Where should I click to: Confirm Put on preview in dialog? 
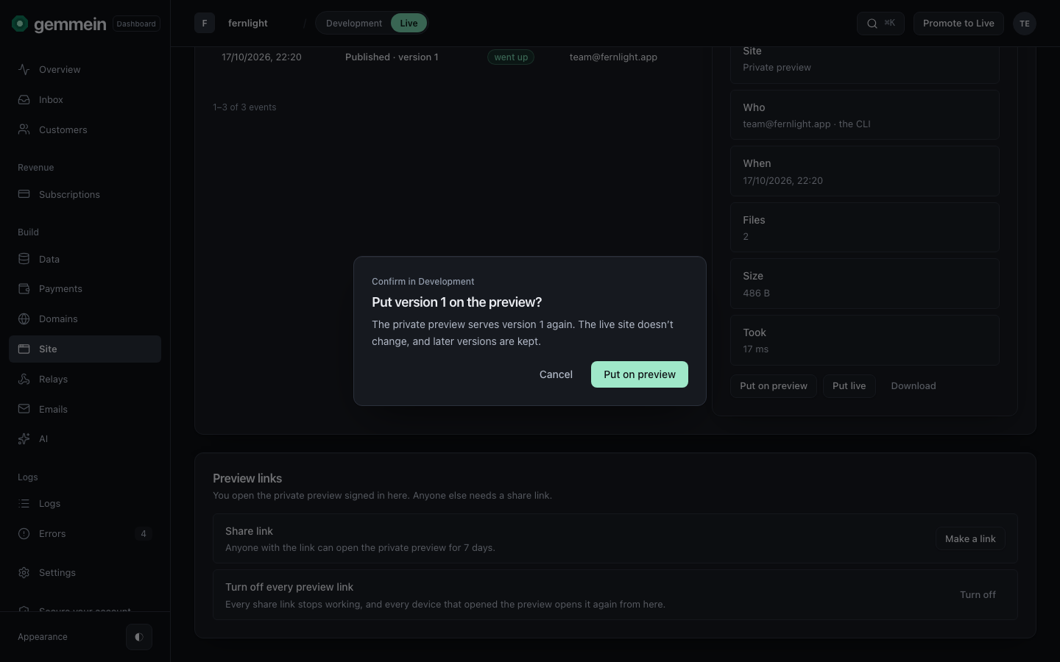(640, 374)
